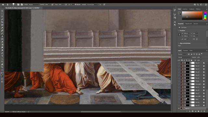Toggle Lock image pixels brush icon
The height and width of the screenshot is (117, 208).
(184, 60)
